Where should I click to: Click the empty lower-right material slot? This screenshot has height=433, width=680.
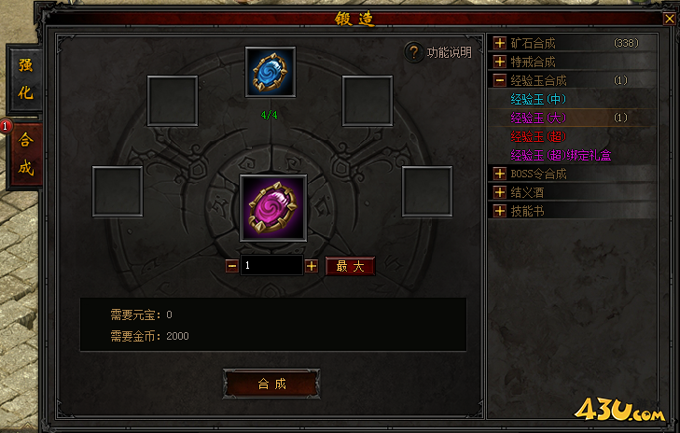click(427, 191)
